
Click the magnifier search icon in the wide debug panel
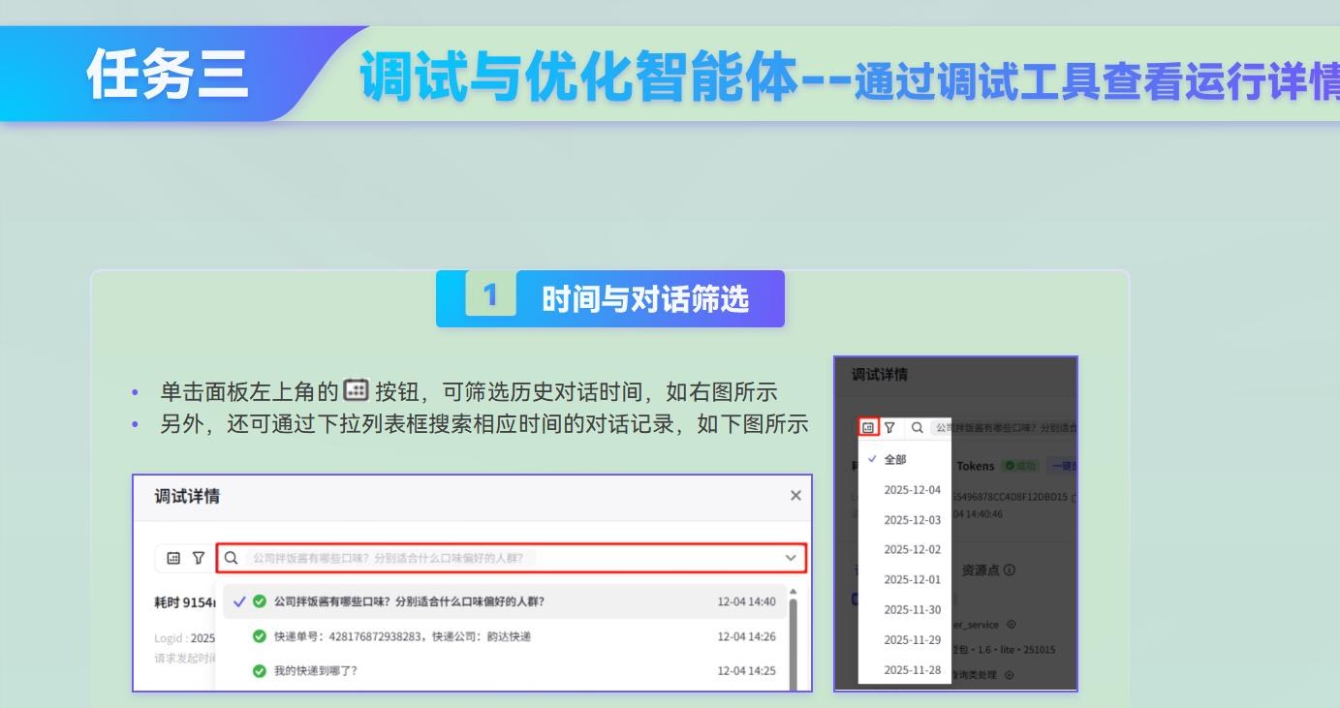click(231, 558)
